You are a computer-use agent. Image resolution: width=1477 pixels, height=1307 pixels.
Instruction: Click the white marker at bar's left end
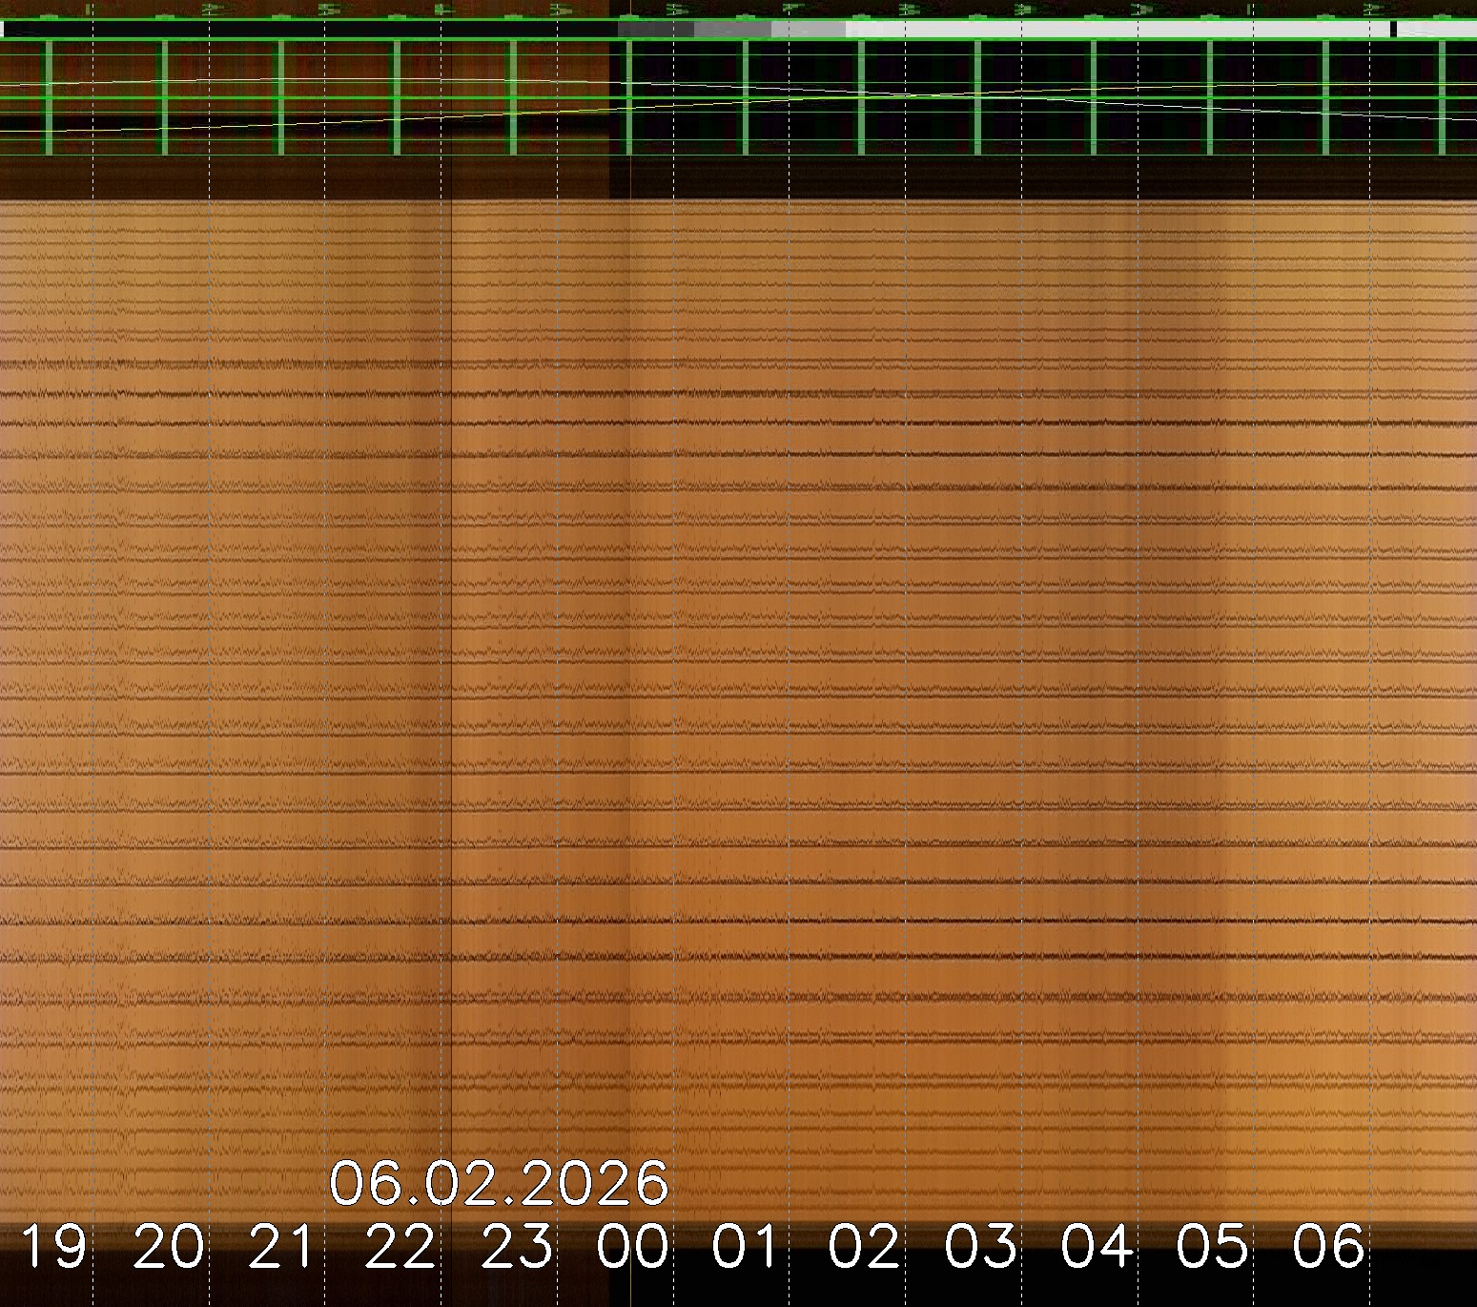click(x=2, y=30)
